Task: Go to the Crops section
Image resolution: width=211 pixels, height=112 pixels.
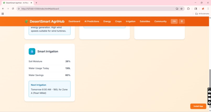Action: coord(118,21)
